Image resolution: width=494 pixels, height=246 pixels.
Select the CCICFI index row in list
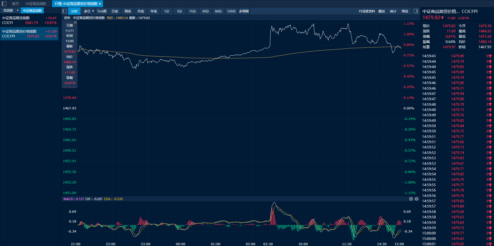[x=29, y=20]
